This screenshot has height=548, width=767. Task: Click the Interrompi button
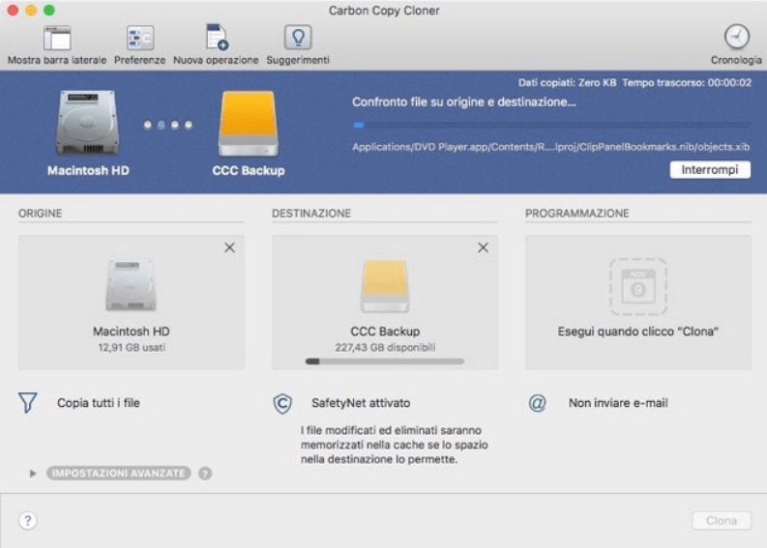(x=710, y=170)
